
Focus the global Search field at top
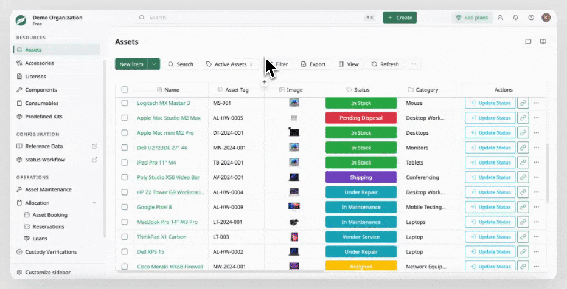click(x=257, y=18)
